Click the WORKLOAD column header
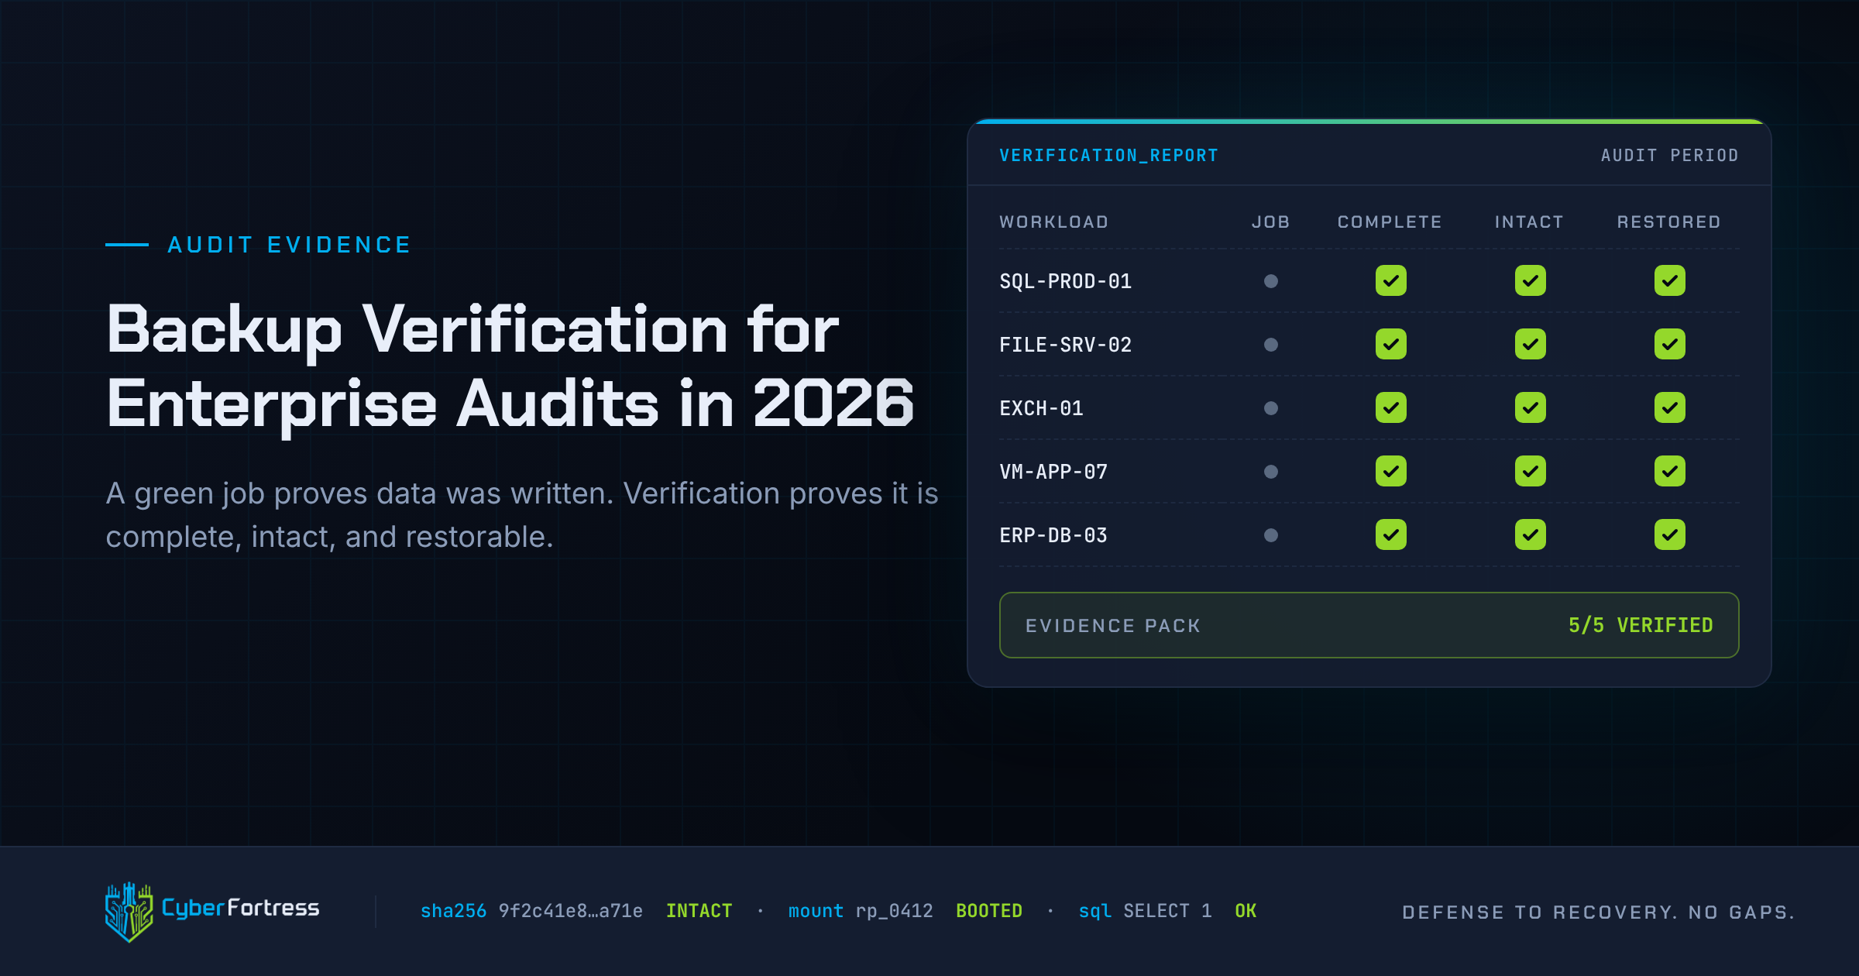Viewport: 1859px width, 976px height. [x=1054, y=222]
